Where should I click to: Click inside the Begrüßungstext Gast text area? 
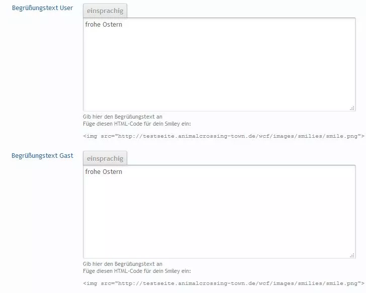[x=219, y=212]
